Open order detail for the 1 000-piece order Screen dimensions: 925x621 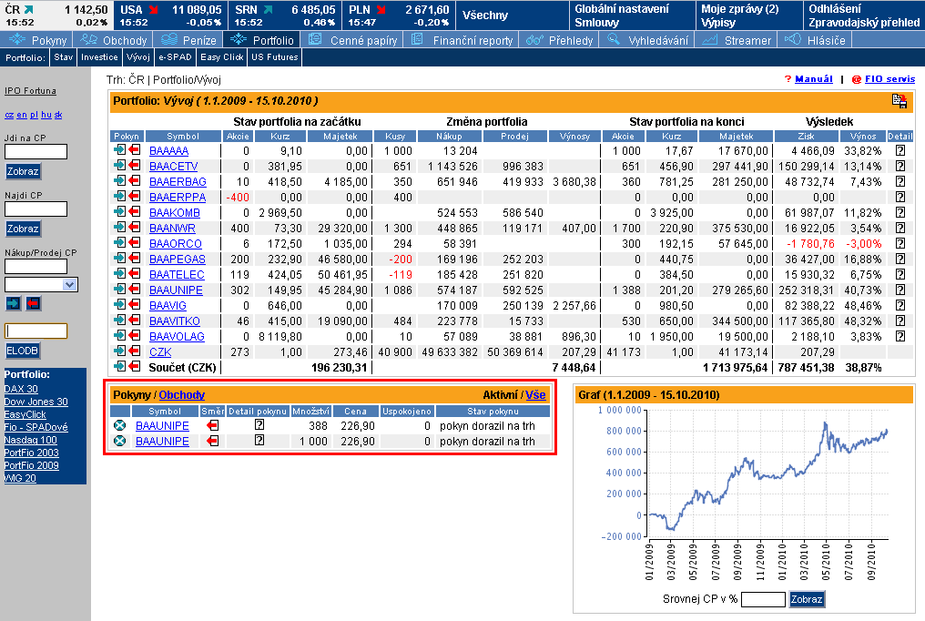coord(259,440)
